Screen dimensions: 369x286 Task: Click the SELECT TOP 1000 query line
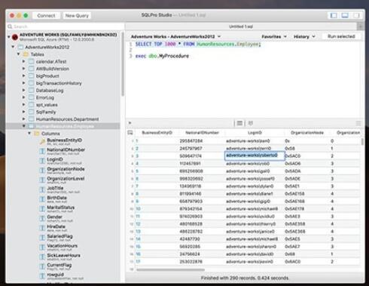[198, 45]
